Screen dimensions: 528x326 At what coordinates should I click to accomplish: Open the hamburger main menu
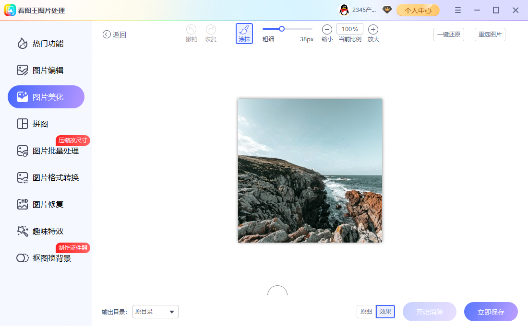coord(457,10)
